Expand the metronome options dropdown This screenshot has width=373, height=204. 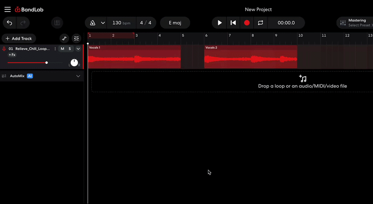103,23
